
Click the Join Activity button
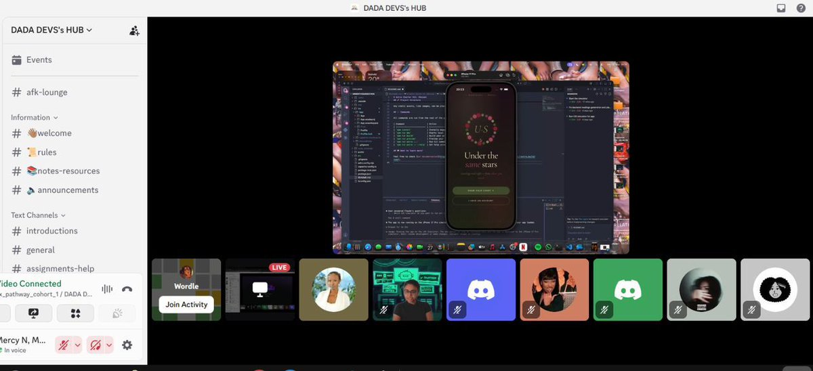tap(186, 305)
